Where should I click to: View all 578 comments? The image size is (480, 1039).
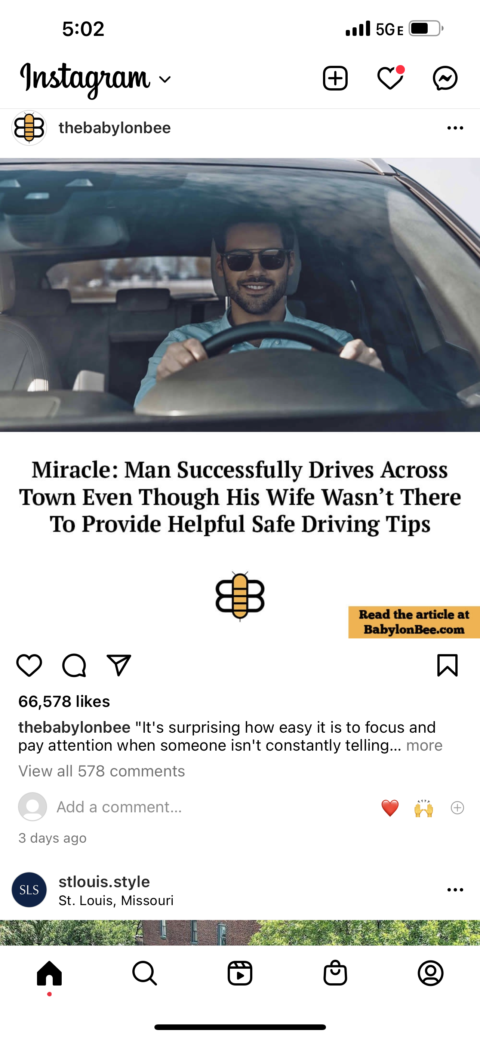point(102,771)
